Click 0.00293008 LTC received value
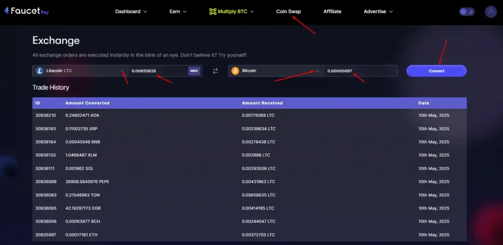The width and height of the screenshot is (503, 245). click(x=258, y=168)
